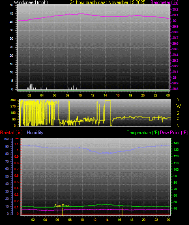This screenshot has width=189, height=225.
Task: Select the Temperature (°F) legend label
Action: pos(143,133)
